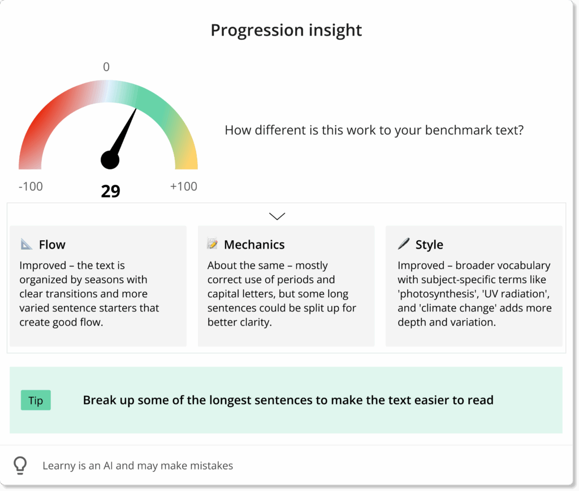Click the progression score number 29

pyautogui.click(x=110, y=191)
